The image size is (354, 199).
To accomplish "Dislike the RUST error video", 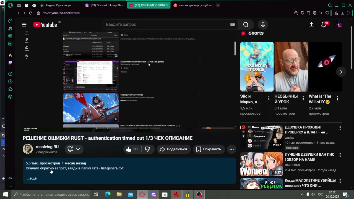I will pos(147,149).
